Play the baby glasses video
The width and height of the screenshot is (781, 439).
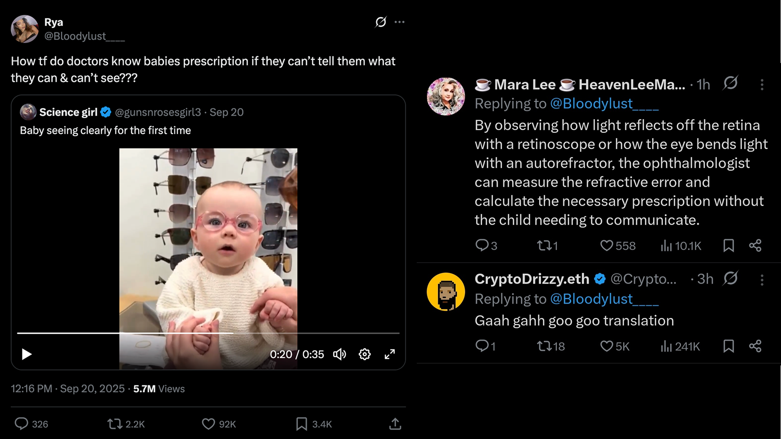pyautogui.click(x=27, y=354)
